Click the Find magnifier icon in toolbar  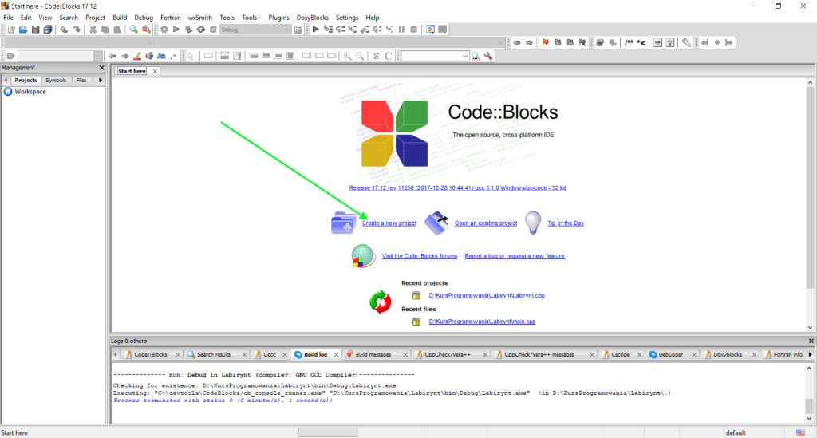[134, 30]
